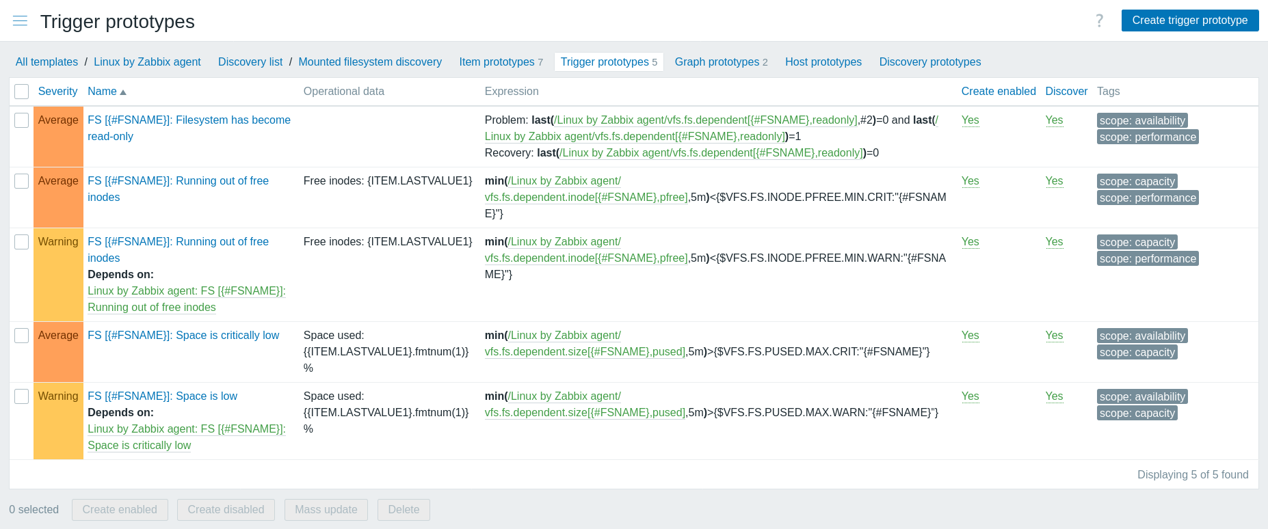1268x529 pixels.
Task: Tick checkbox for Space is low trigger
Action: [22, 396]
